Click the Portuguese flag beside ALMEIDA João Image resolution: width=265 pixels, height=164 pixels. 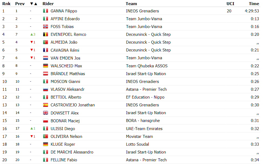click(x=46, y=42)
